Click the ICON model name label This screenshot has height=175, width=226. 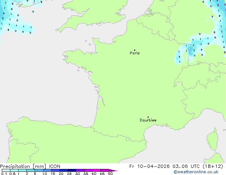coord(55,166)
